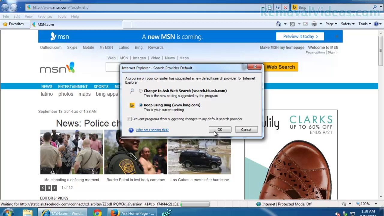Click the Preview it today button

point(300,37)
